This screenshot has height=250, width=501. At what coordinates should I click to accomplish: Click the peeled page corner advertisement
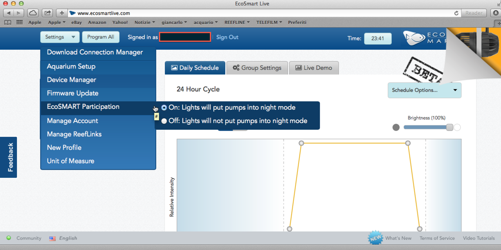pos(476,53)
